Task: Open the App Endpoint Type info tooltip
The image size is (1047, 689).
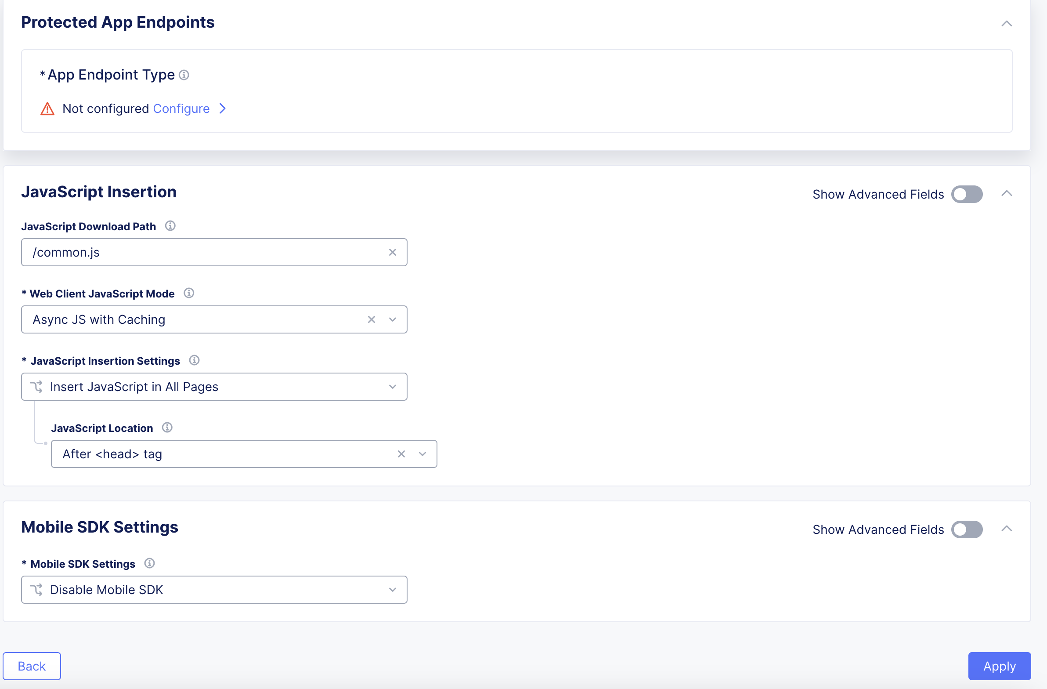Action: tap(184, 75)
